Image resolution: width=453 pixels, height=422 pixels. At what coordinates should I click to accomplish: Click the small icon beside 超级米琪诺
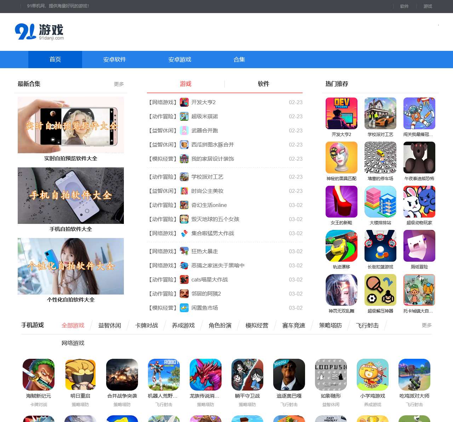[x=184, y=117]
